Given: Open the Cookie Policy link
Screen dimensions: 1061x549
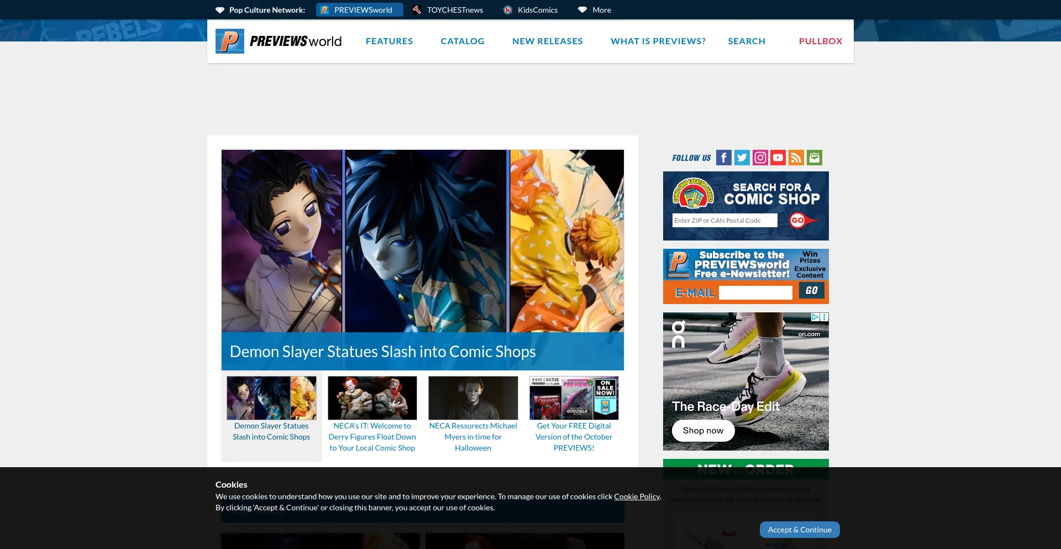Looking at the screenshot, I should tap(637, 496).
